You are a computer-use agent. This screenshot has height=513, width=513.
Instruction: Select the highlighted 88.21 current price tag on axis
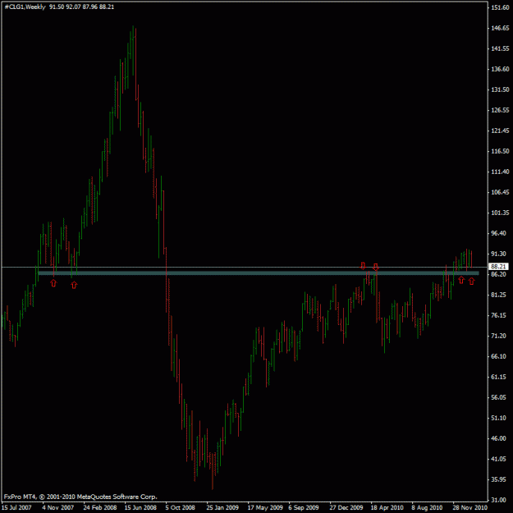click(498, 267)
